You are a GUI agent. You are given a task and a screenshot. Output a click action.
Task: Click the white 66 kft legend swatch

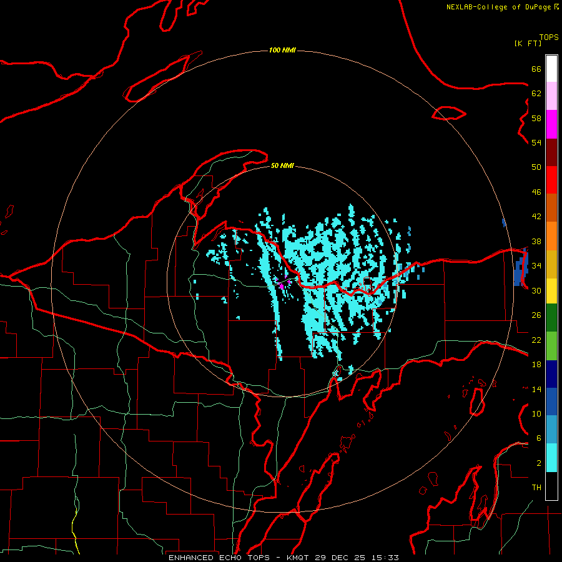(x=551, y=69)
